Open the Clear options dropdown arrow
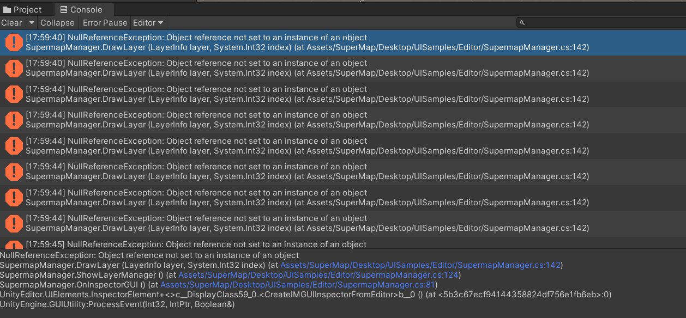 tap(31, 23)
